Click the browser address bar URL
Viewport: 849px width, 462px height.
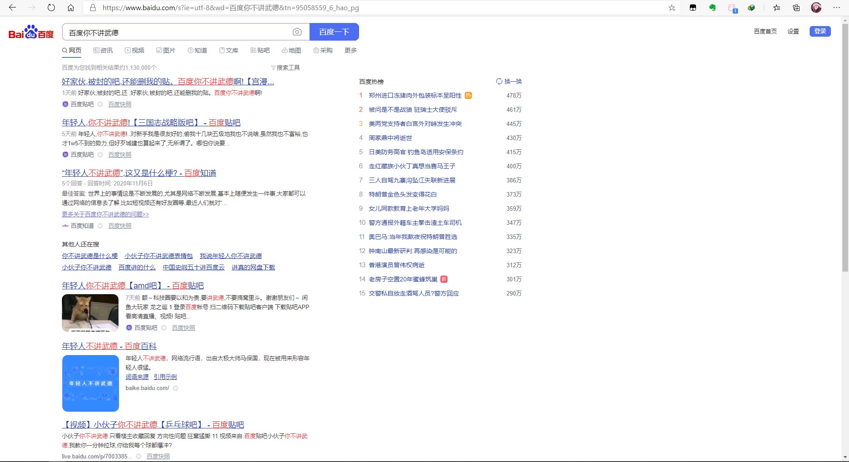(231, 8)
